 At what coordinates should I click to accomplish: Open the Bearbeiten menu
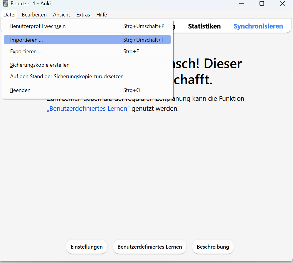(34, 15)
